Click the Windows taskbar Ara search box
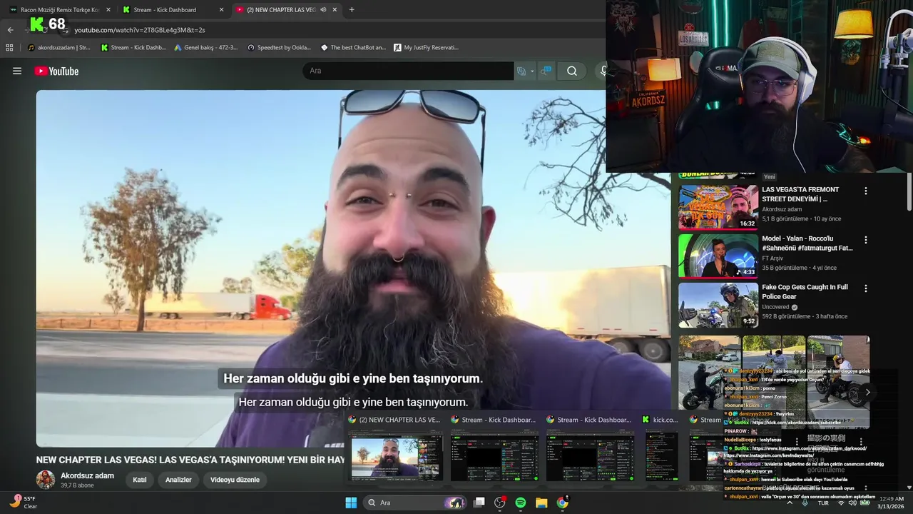This screenshot has height=514, width=913. coord(415,503)
